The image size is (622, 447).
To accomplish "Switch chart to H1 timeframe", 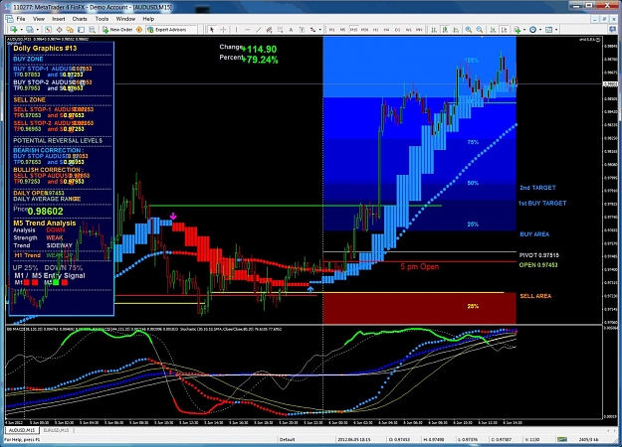I will pyautogui.click(x=375, y=30).
